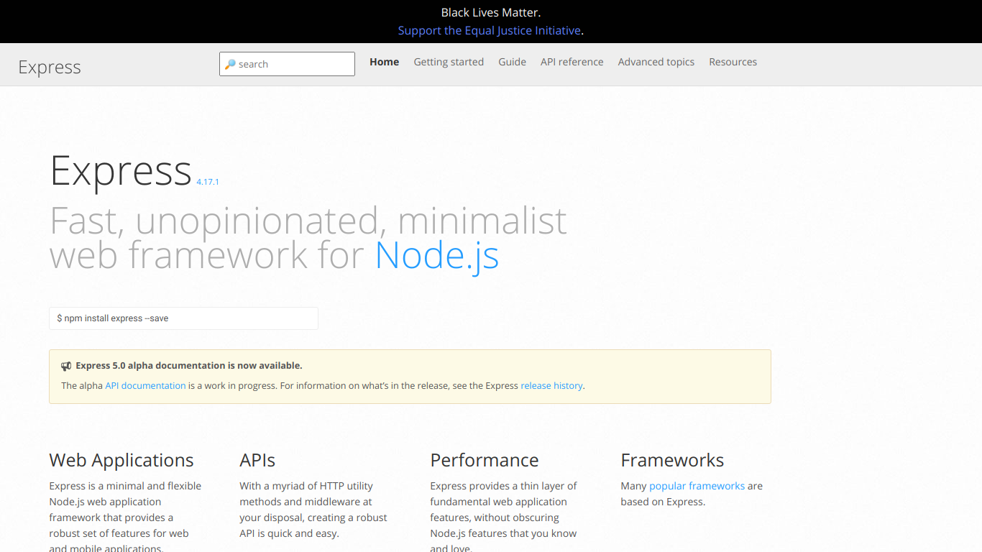Click the magnifier icon in search box
The height and width of the screenshot is (552, 982).
tap(230, 64)
